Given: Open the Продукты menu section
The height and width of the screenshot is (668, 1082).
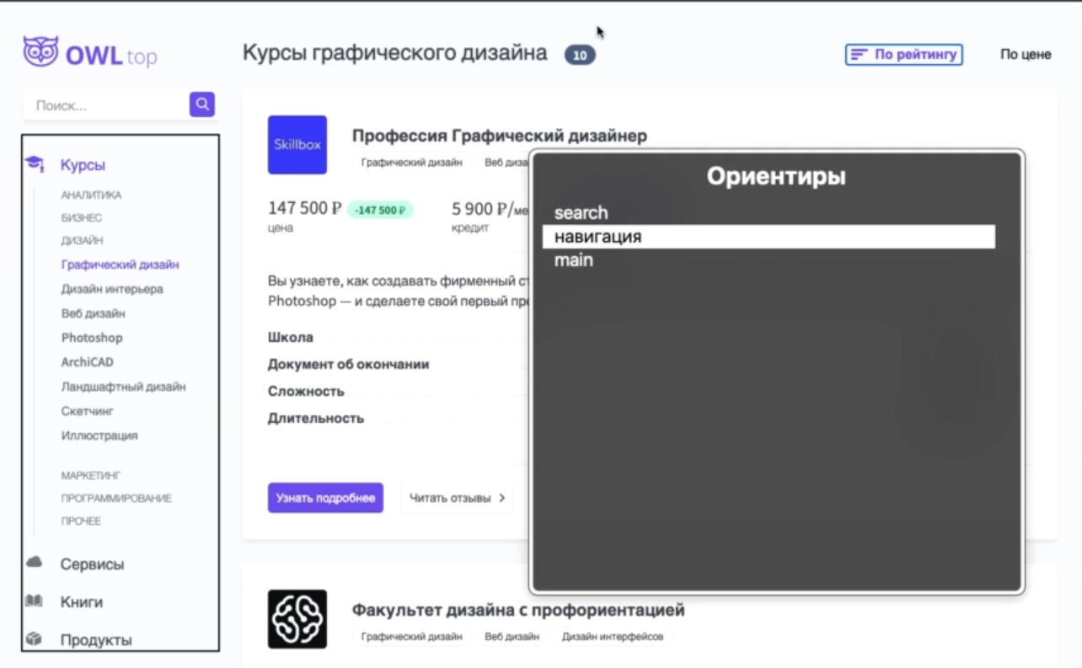Looking at the screenshot, I should [96, 640].
